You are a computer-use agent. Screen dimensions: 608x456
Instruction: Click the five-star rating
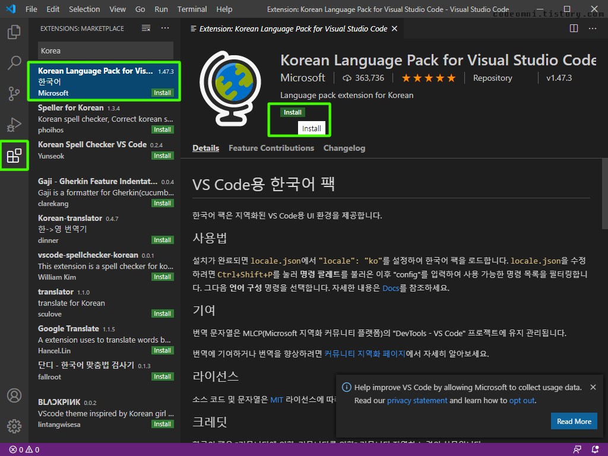click(429, 78)
